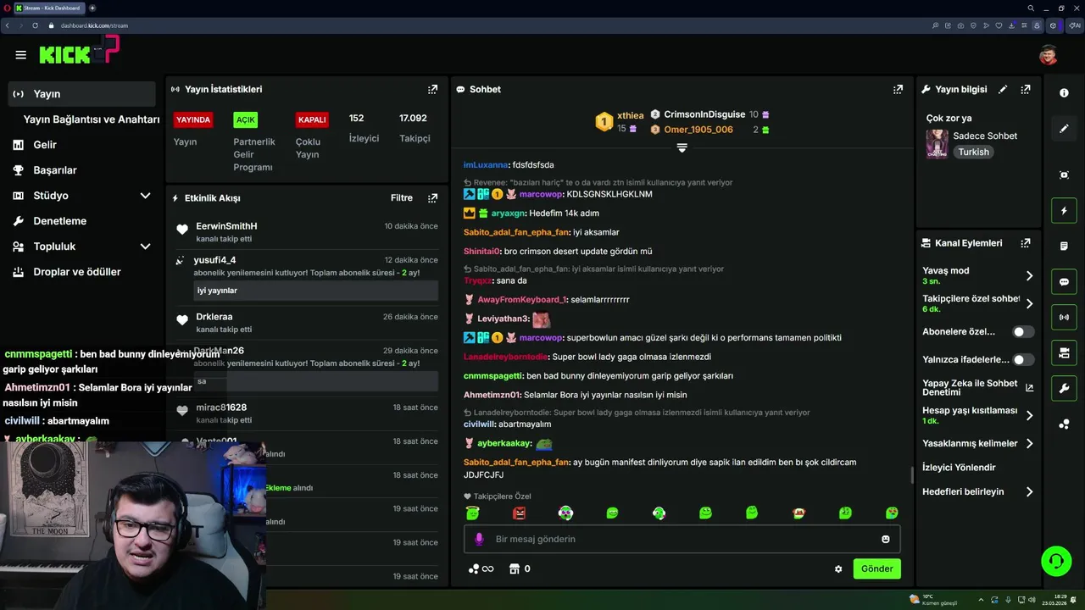The height and width of the screenshot is (610, 1085).
Task: Pop out the Etkinlik Akışı panel
Action: click(432, 197)
